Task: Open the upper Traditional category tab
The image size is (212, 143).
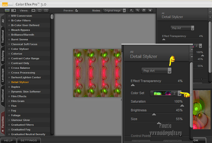Action: 3,37
